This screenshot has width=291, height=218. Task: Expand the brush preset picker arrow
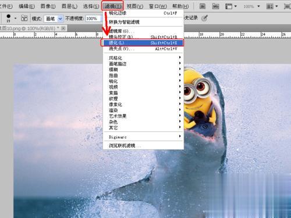tap(16, 19)
